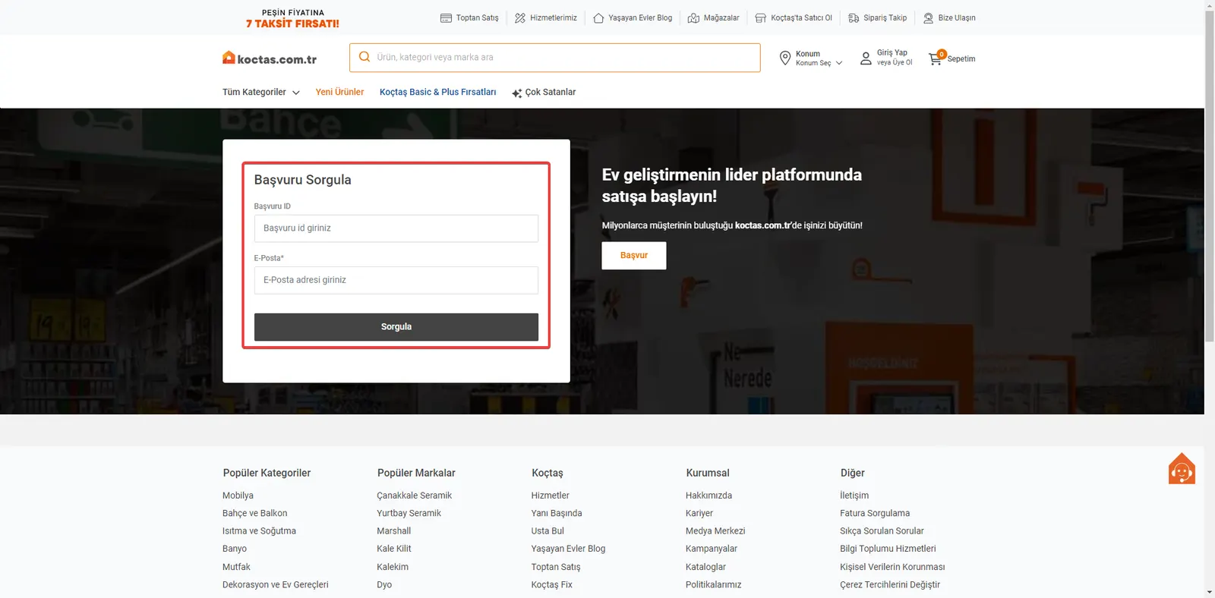Image resolution: width=1215 pixels, height=598 pixels.
Task: Open the shopping cart icon
Action: (x=935, y=59)
